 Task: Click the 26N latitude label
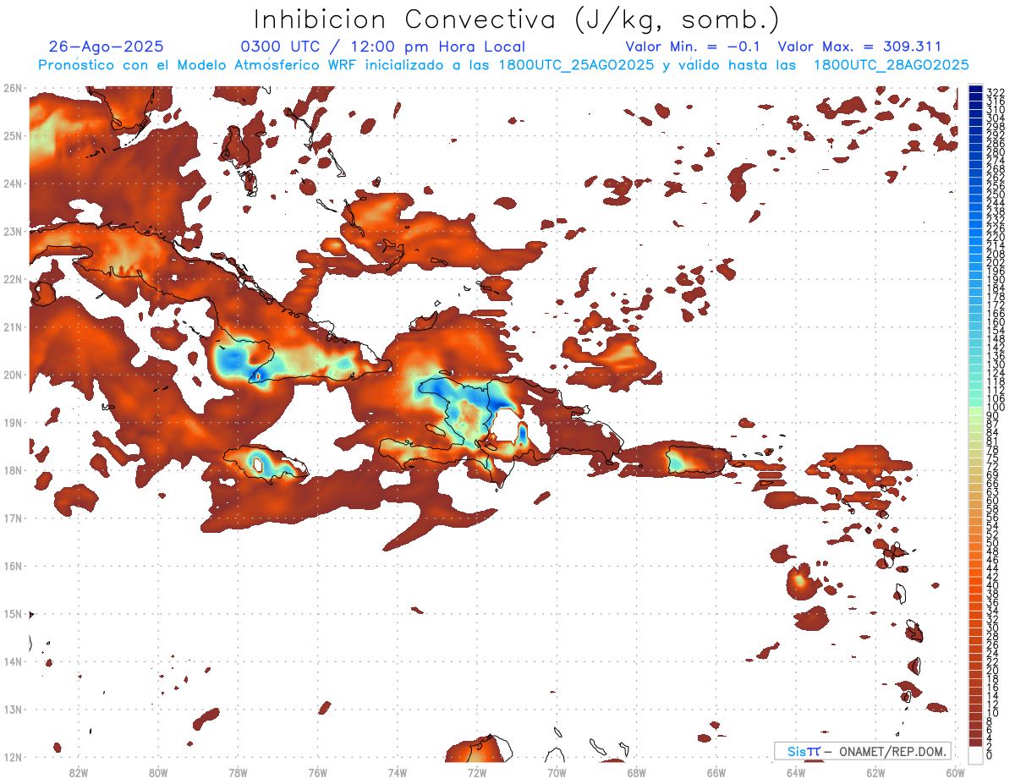click(12, 88)
